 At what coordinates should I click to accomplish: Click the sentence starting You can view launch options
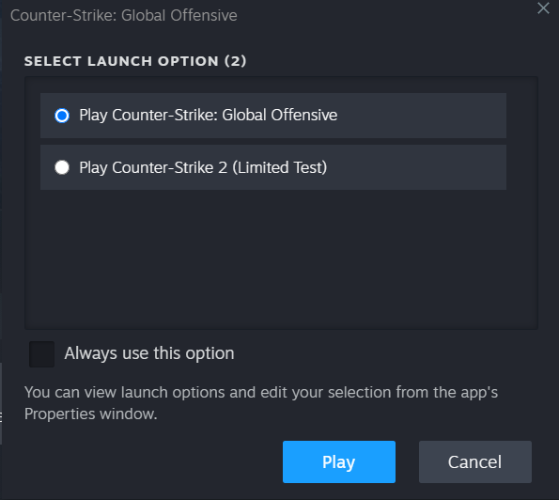(x=261, y=403)
